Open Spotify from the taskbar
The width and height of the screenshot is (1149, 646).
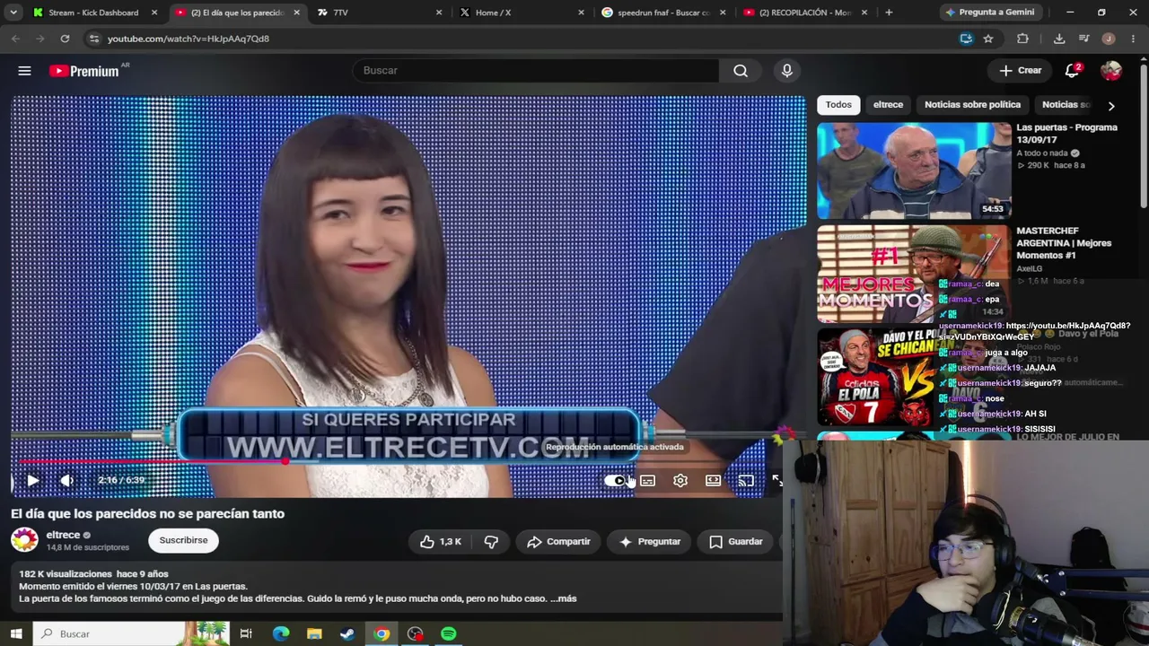[x=448, y=633]
